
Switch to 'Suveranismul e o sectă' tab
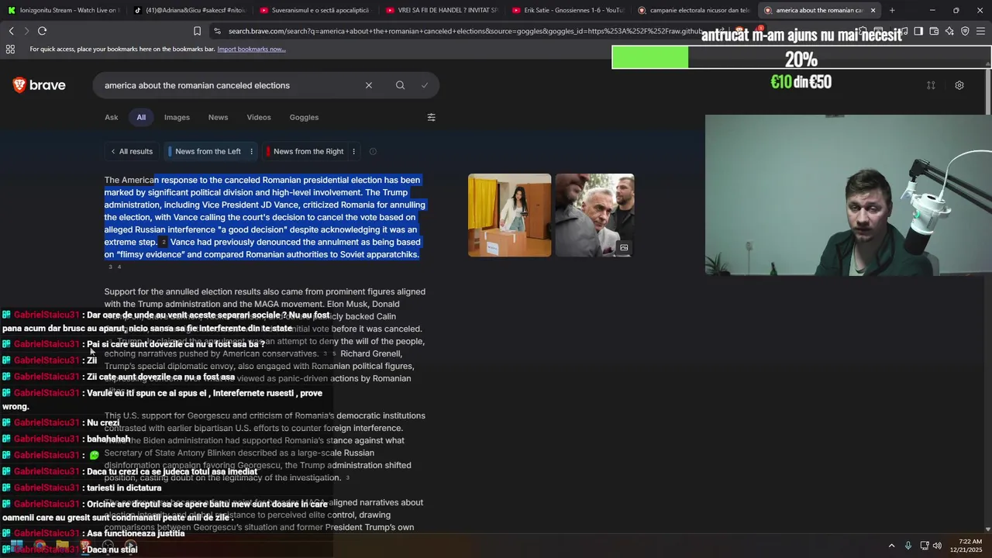[314, 10]
